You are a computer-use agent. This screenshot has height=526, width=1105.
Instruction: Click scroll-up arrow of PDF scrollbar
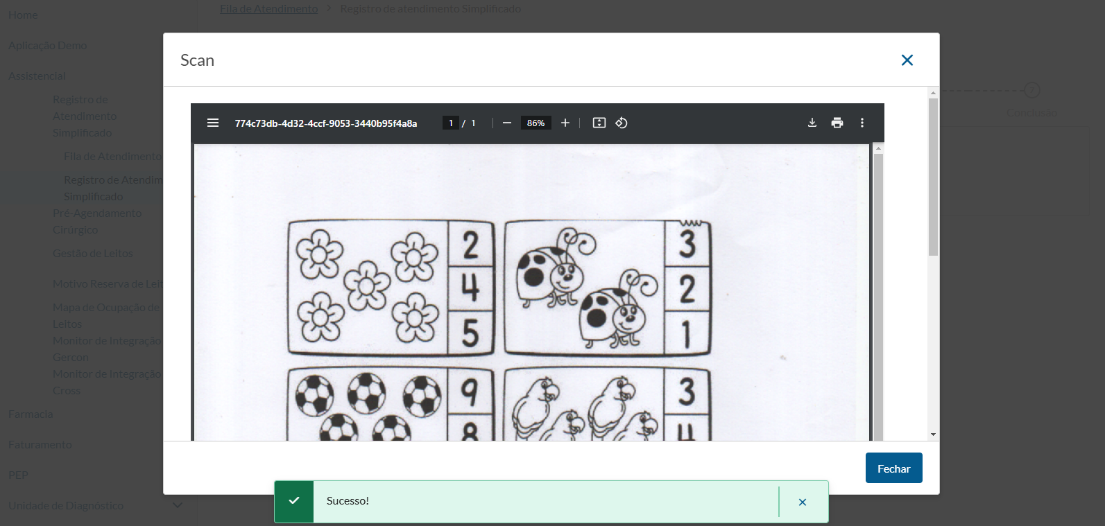point(878,148)
